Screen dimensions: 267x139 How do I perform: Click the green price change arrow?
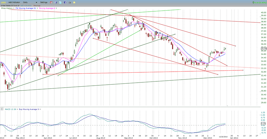[253, 2]
